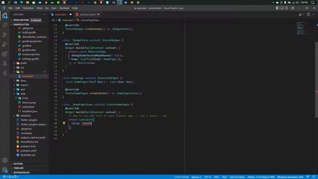318x179 pixels.
Task: Open the Run and Debug view
Action: click(x=4, y=44)
